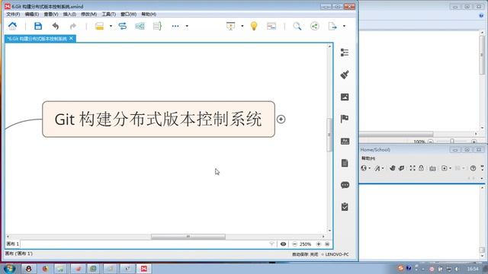
Task: Open the 修改(M) menu
Action: (88, 14)
